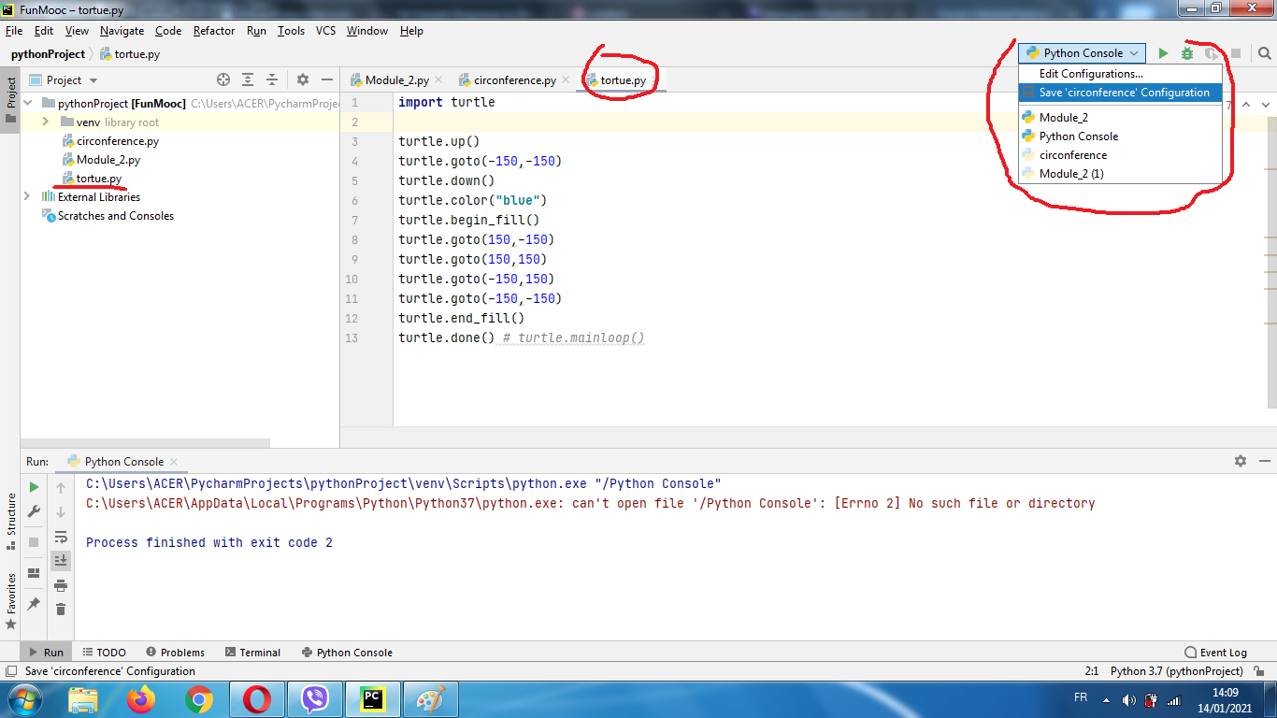Toggle scroll to end in the console
1277x718 pixels.
coord(61,560)
